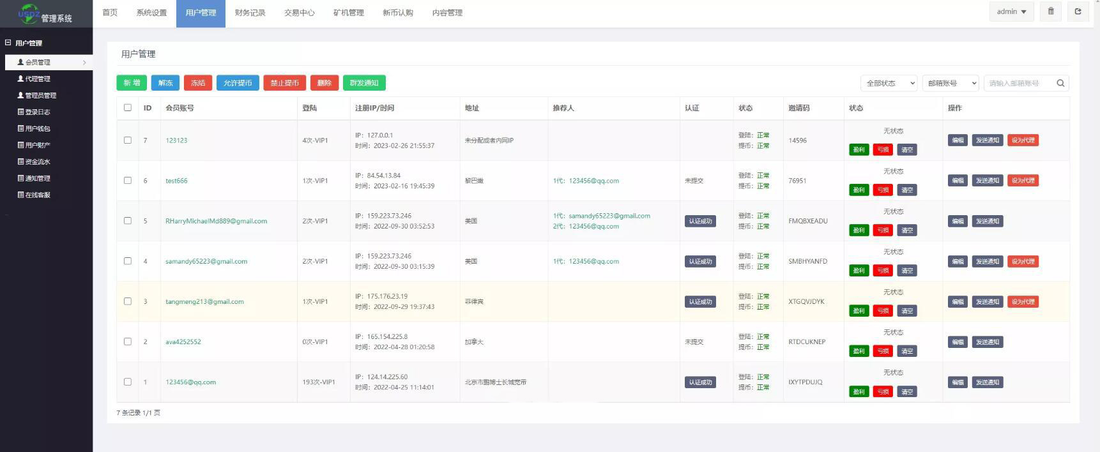The width and height of the screenshot is (1100, 452).
Task: Click the logout arrow icon top right
Action: point(1078,11)
